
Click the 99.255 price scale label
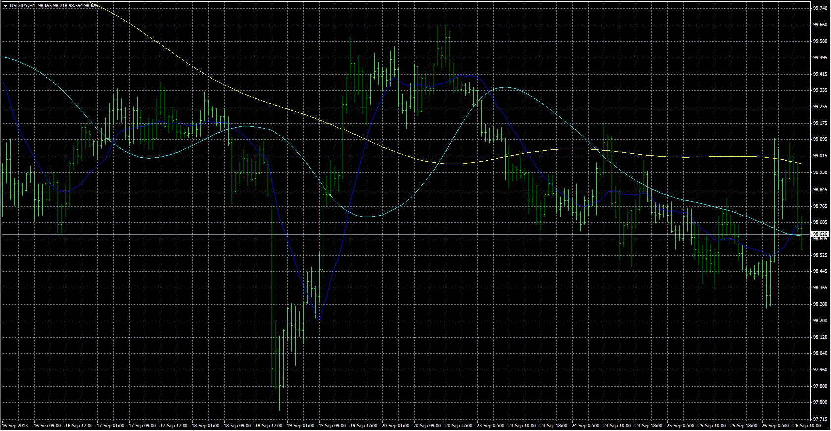(x=820, y=107)
